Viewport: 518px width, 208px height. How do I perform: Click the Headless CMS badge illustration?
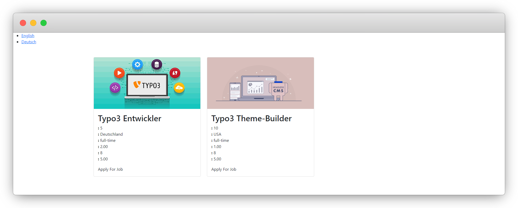(x=278, y=90)
